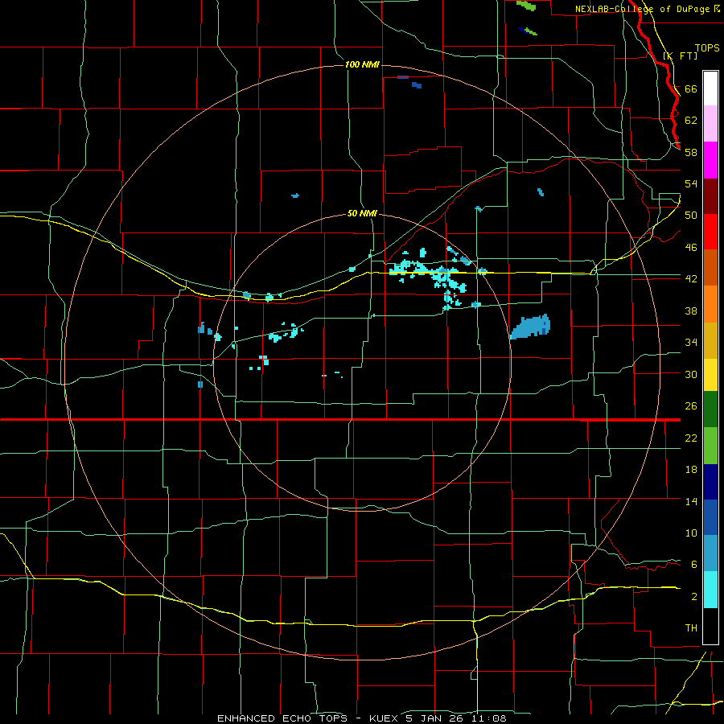Click the 10 legend value
The image size is (724, 724).
[x=691, y=533]
